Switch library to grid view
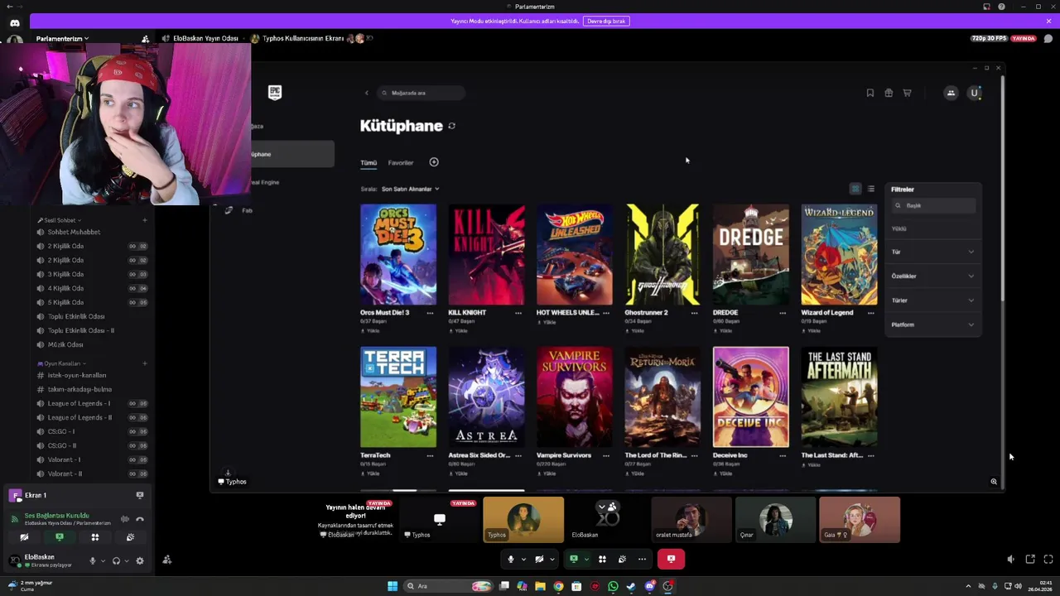 (x=855, y=189)
